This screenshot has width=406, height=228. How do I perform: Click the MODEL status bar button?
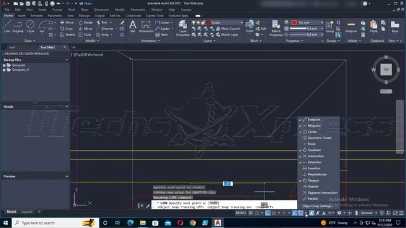(x=240, y=213)
